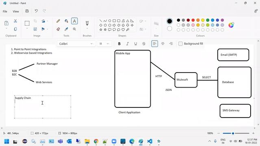Image resolution: width=260 pixels, height=146 pixels.
Task: Zoom in with the plus button
Action: (x=253, y=133)
